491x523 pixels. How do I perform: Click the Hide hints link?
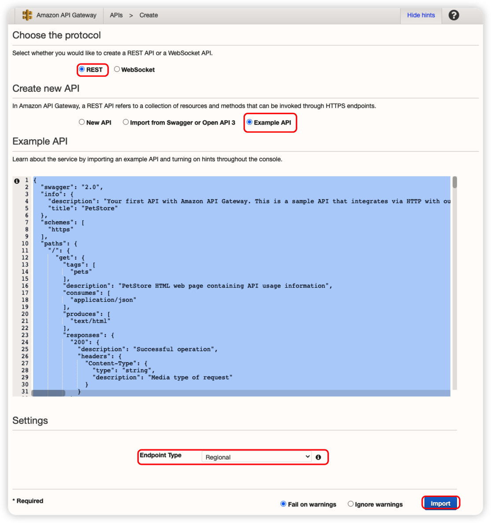click(x=421, y=15)
